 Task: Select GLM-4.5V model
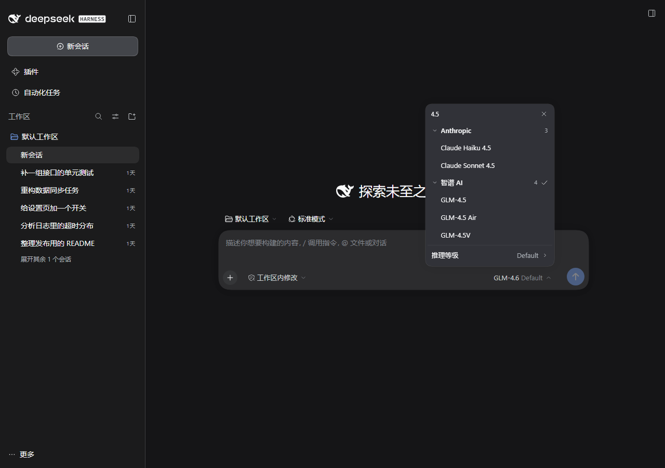(490, 236)
